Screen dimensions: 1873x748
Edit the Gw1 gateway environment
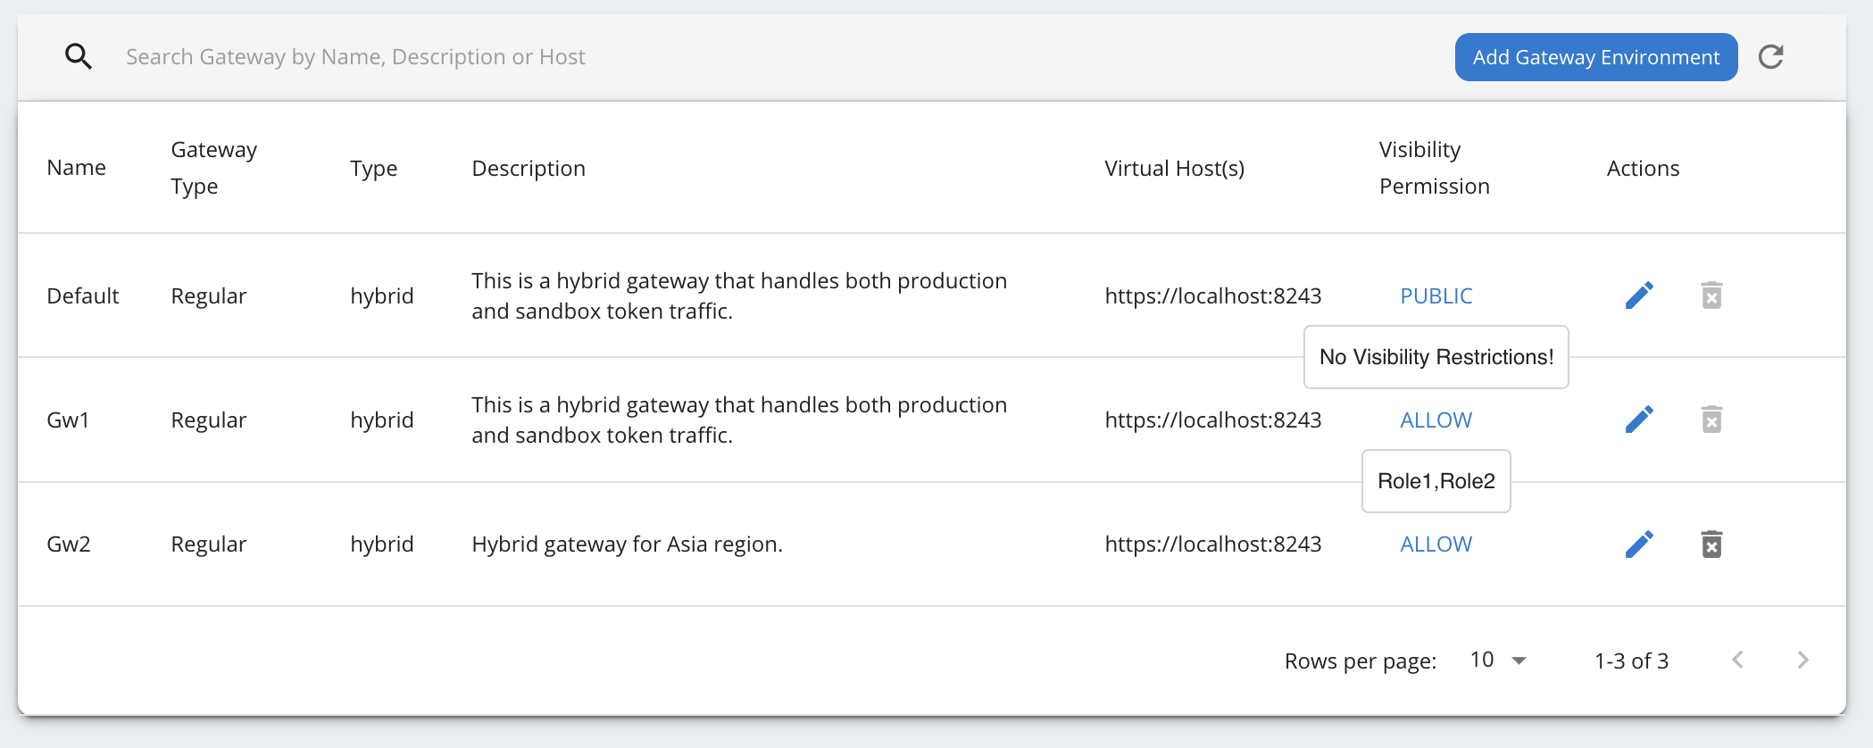tap(1639, 420)
